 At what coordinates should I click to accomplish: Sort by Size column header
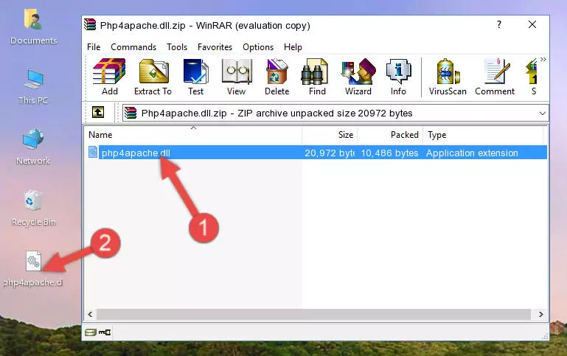330,135
